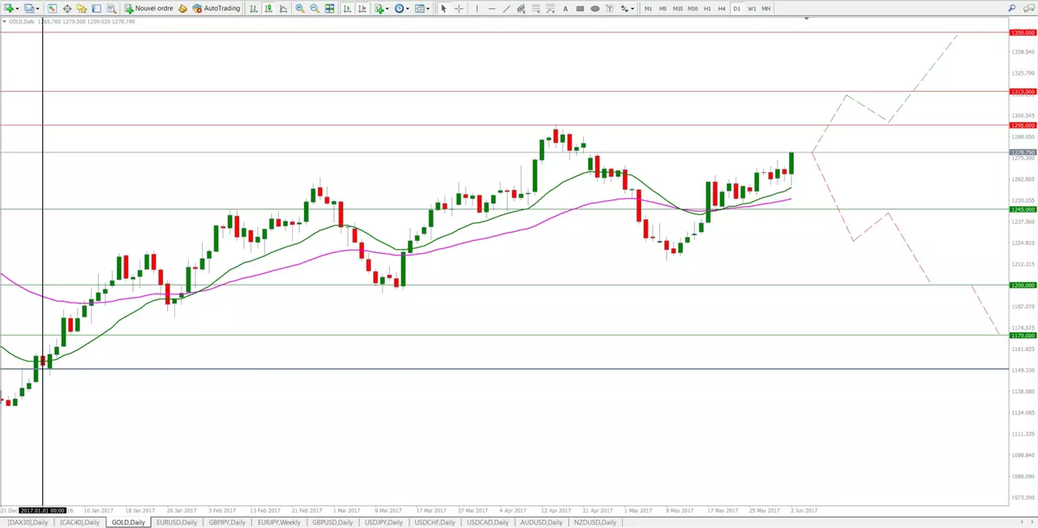1038x528 pixels.
Task: Open the [CAC40],Daily chart tab
Action: click(80, 522)
